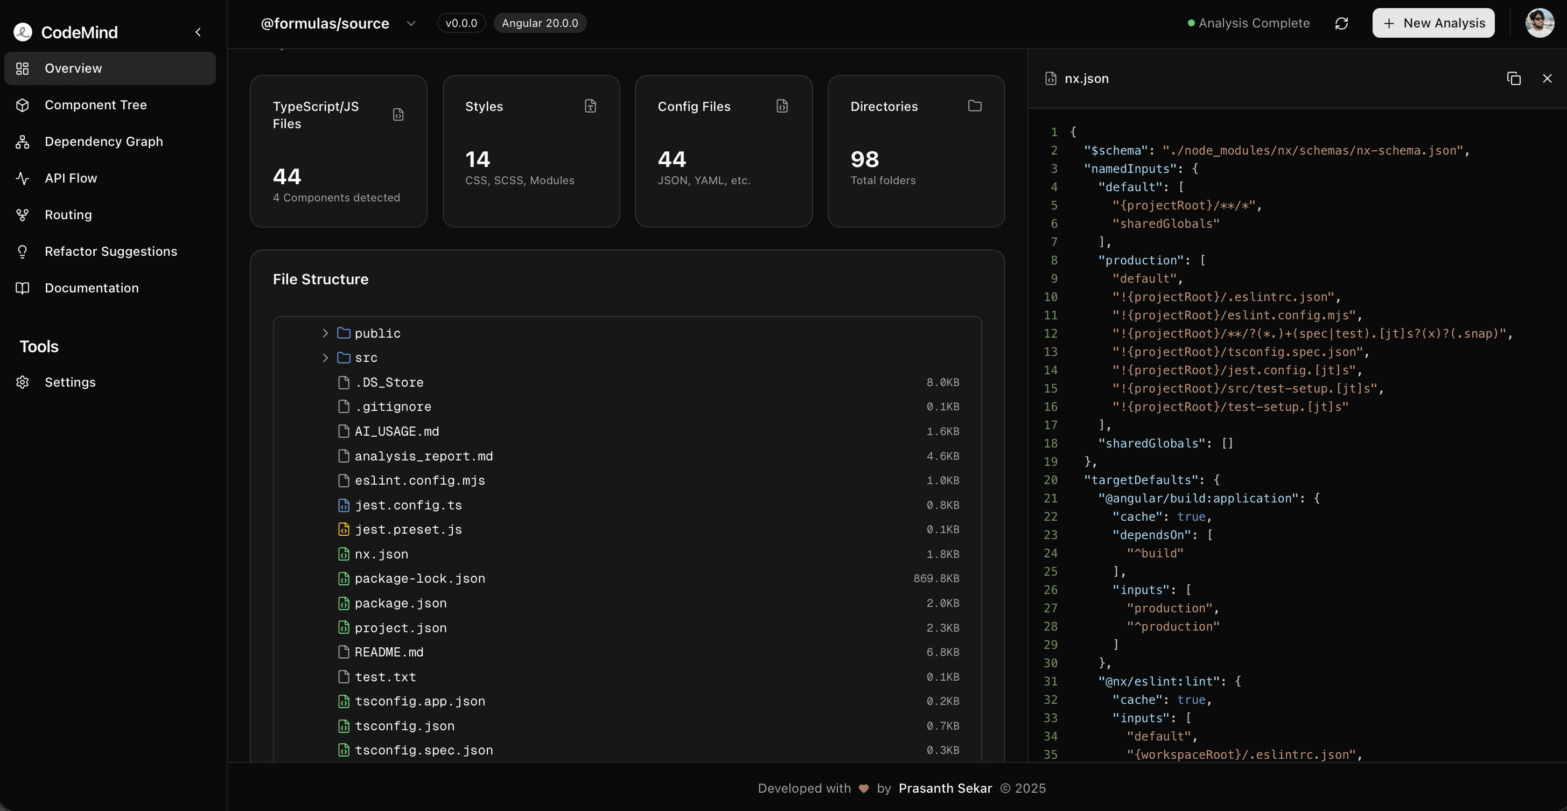Collapse the sidebar with chevron
Viewport: 1567px width, 811px height.
pos(198,32)
